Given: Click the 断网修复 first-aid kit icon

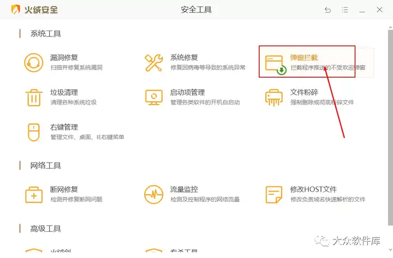Looking at the screenshot, I should pyautogui.click(x=34, y=194).
